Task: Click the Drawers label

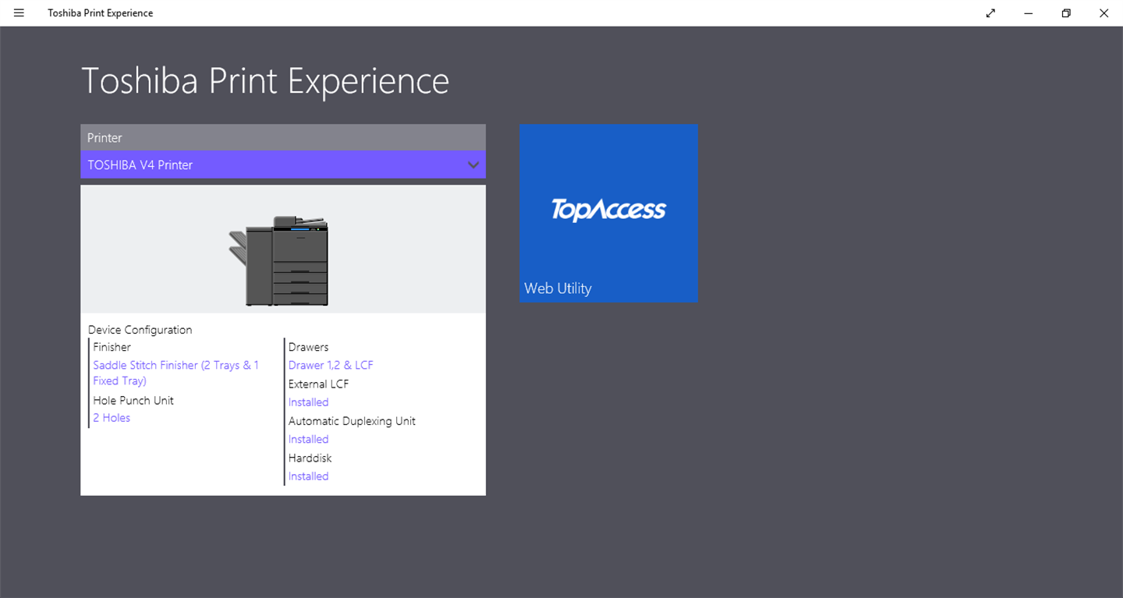Action: pyautogui.click(x=308, y=347)
